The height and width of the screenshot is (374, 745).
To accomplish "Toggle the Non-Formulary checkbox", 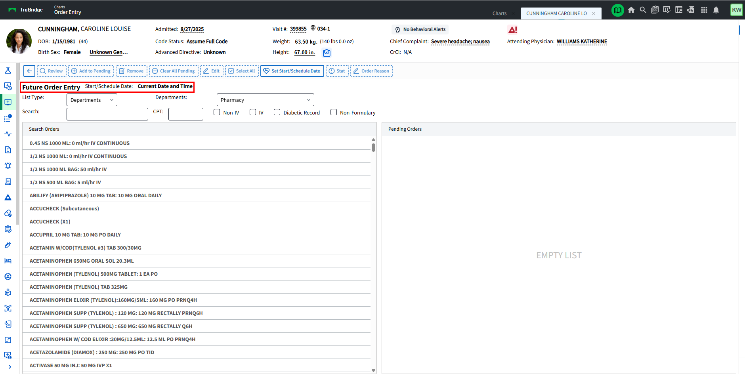I will (334, 113).
